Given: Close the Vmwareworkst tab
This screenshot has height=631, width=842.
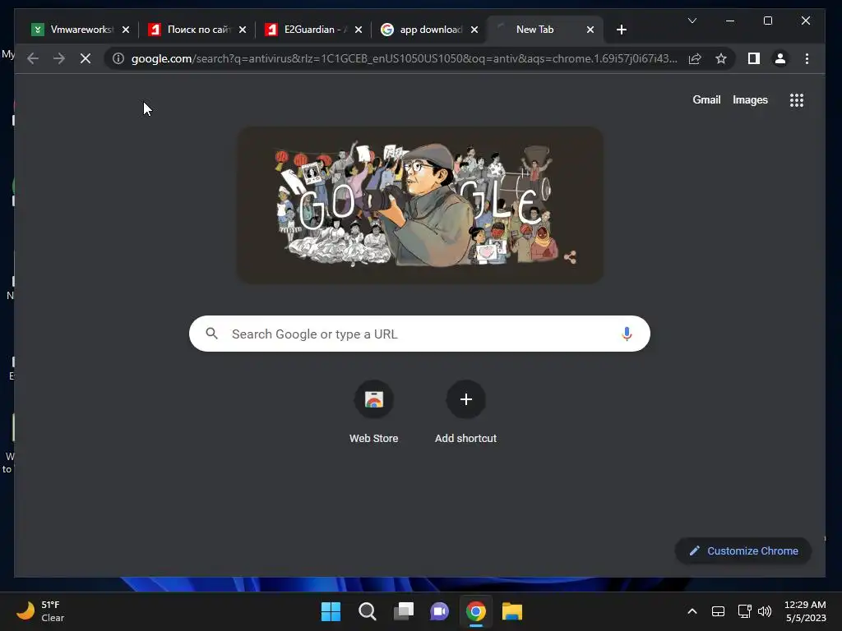Looking at the screenshot, I should tap(126, 30).
